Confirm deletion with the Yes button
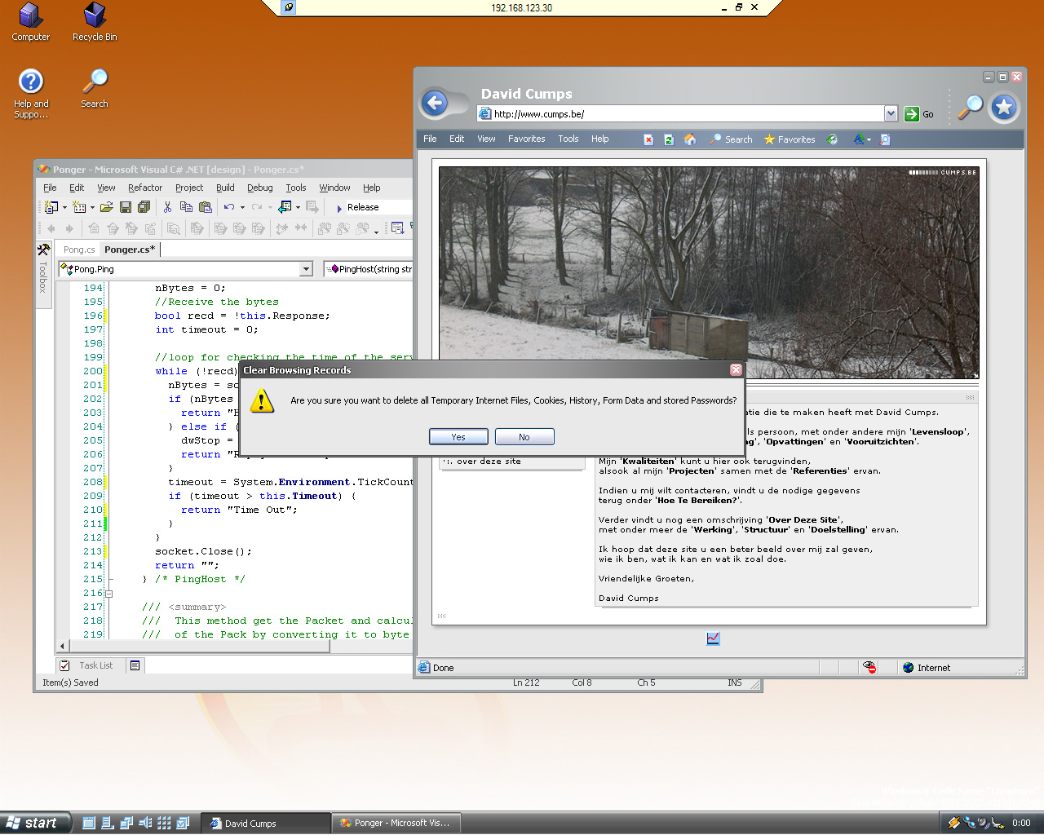This screenshot has height=835, width=1044. (x=458, y=437)
